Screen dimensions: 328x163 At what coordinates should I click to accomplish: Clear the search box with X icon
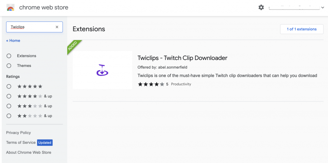57,27
